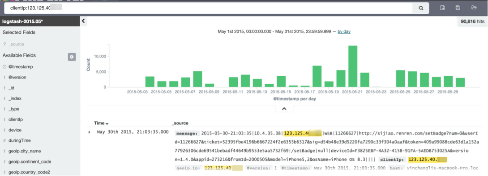Image resolution: width=488 pixels, height=176 pixels.
Task: Open field settings gear icon
Action: 72,57
